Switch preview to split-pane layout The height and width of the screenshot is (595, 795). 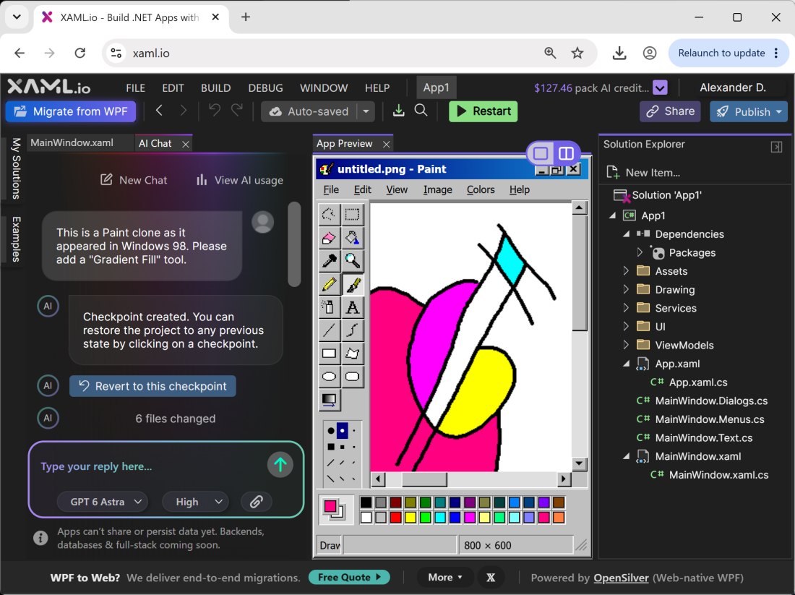pyautogui.click(x=566, y=153)
